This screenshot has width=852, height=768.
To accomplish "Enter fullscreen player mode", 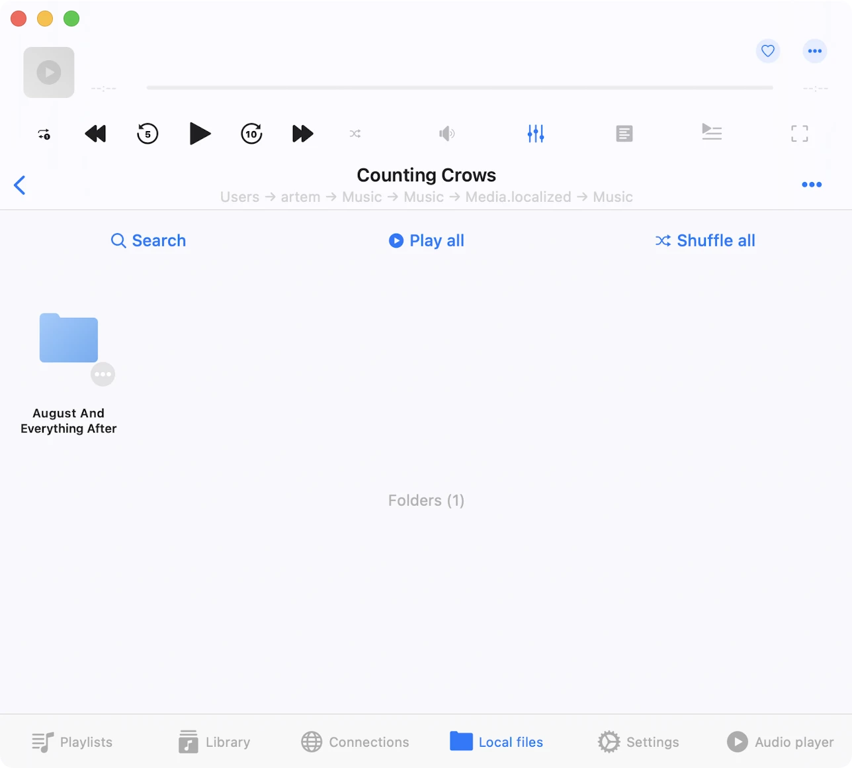I will [x=799, y=134].
